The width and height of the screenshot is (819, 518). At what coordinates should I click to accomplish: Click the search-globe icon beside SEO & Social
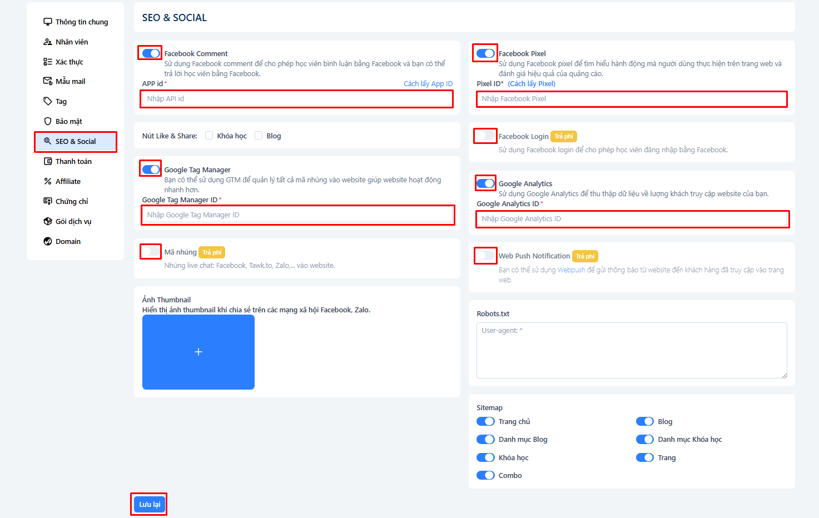tap(48, 141)
